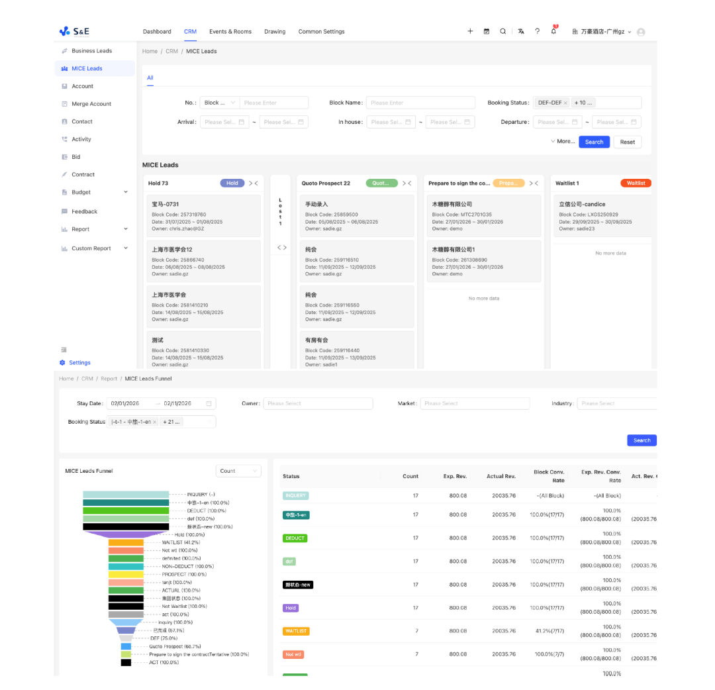
Task: Open the 宝马-0731 lead card
Action: pyautogui.click(x=203, y=216)
